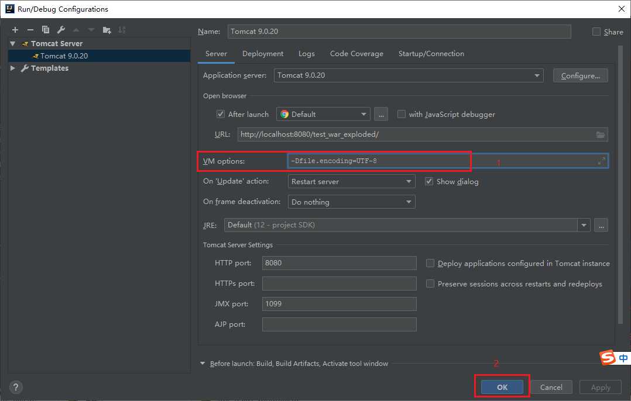Click the "Tomcat Server Settings" heading text
Image resolution: width=631 pixels, height=401 pixels.
click(238, 245)
